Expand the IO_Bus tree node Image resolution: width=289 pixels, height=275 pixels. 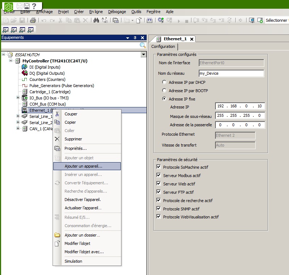(18, 98)
